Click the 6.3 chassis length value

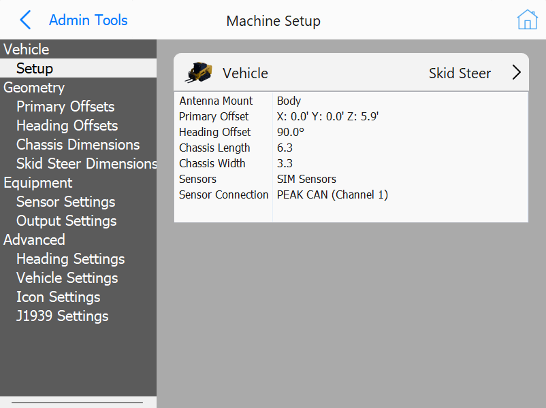285,148
